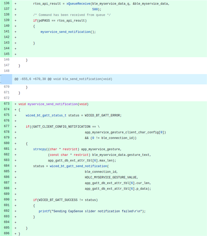
Task: Expand hidden lines beside the hunk header
Action: (x=6, y=79)
